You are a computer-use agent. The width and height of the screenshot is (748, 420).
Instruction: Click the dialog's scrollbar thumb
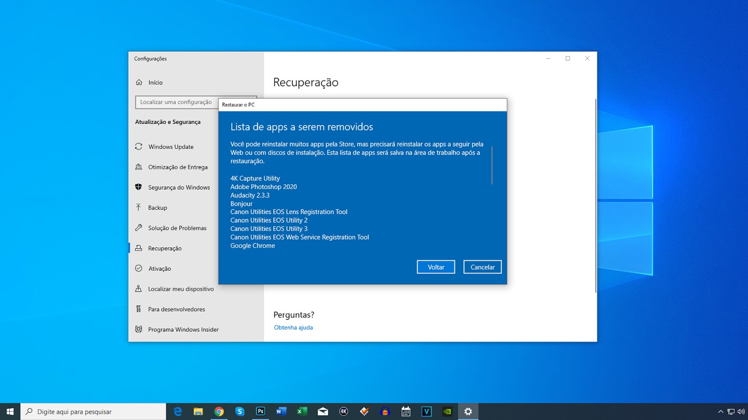(x=492, y=166)
